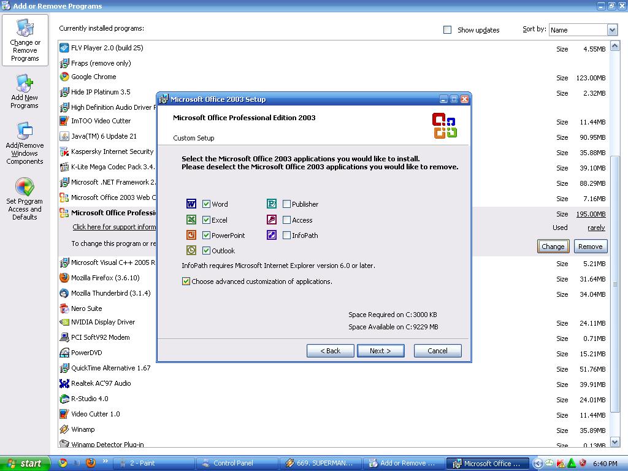Viewport: 628px width, 471px height.
Task: Open the Sort by Name dropdown
Action: [x=611, y=30]
